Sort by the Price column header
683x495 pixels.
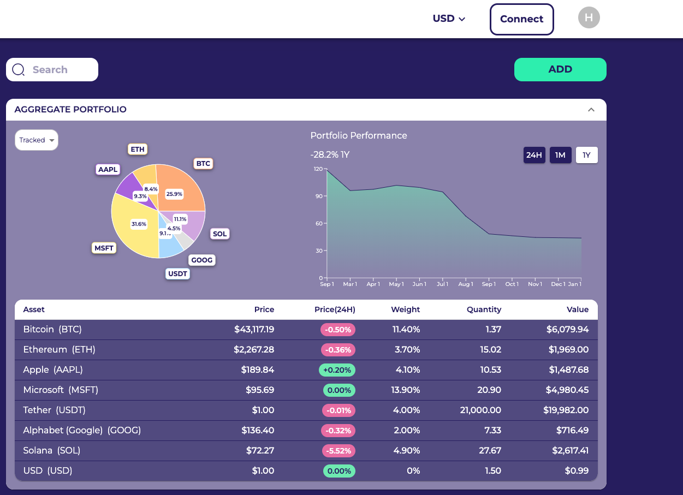coord(264,309)
